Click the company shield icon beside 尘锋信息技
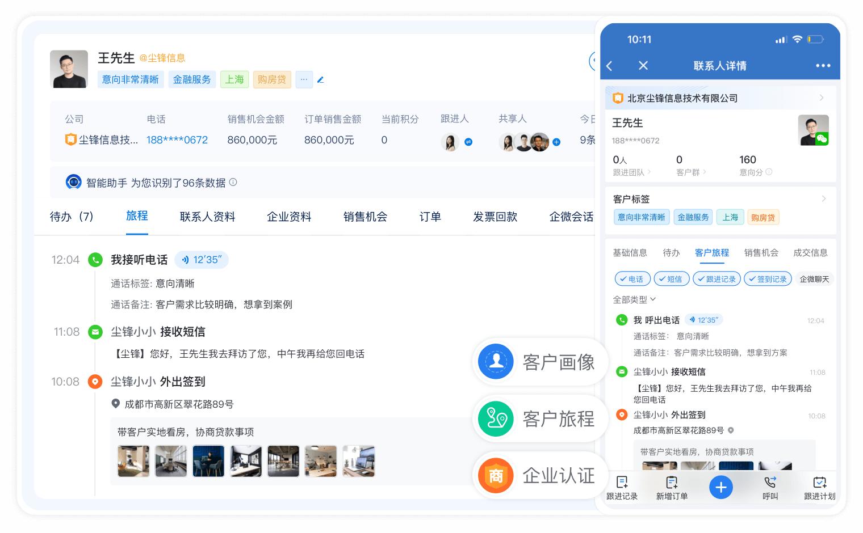 click(70, 139)
